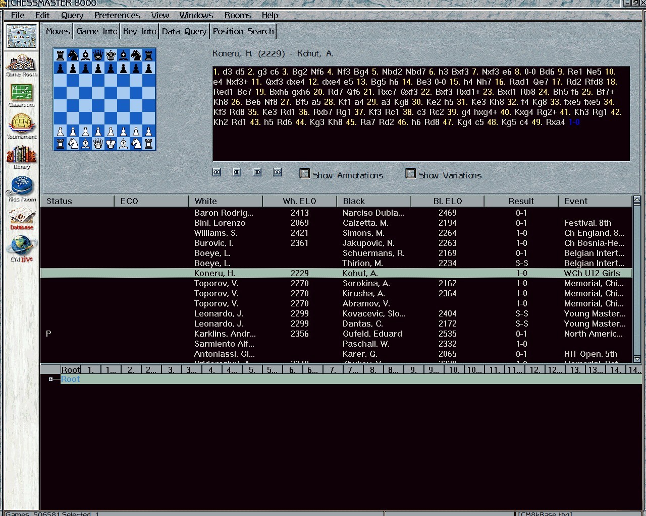Select the Database icon in the sidebar
Image resolution: width=646 pixels, height=516 pixels.
(x=22, y=218)
